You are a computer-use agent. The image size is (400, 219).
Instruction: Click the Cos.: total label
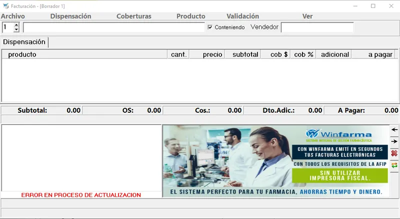point(202,110)
